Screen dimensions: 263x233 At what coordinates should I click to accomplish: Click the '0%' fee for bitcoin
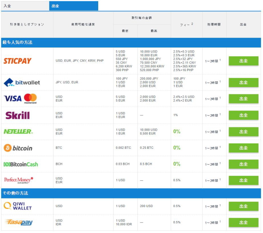pos(177,148)
